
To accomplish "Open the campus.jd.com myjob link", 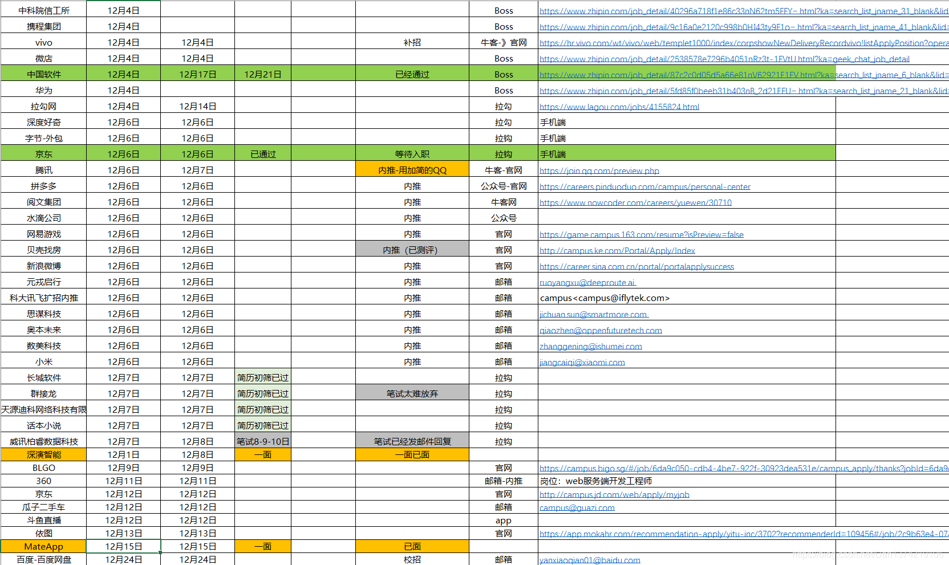I will click(614, 494).
